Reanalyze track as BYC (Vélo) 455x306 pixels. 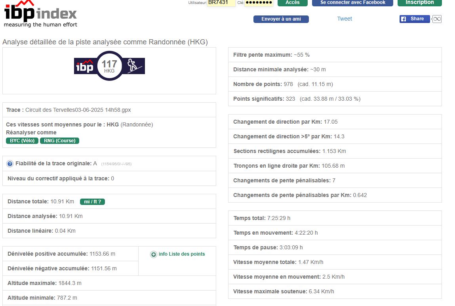(22, 141)
